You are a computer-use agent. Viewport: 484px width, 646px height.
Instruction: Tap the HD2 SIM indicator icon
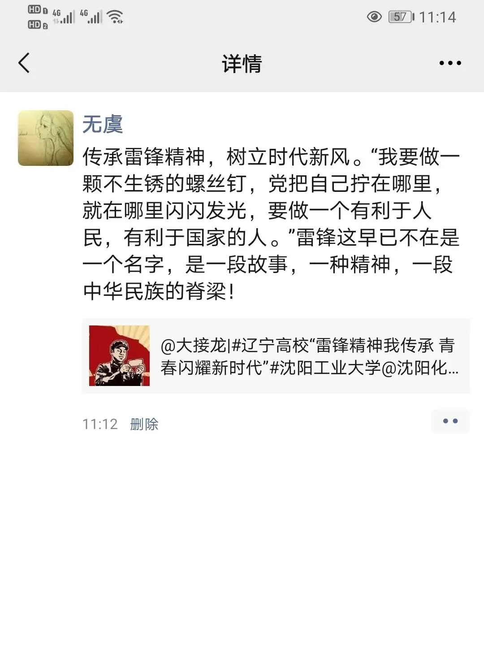coord(38,25)
